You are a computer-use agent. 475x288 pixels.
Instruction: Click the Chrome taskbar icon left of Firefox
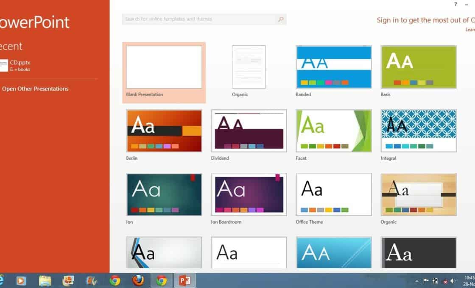115,281
